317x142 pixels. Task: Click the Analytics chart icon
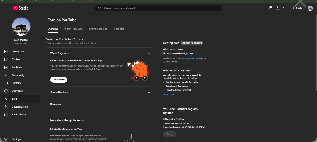pos(6,67)
